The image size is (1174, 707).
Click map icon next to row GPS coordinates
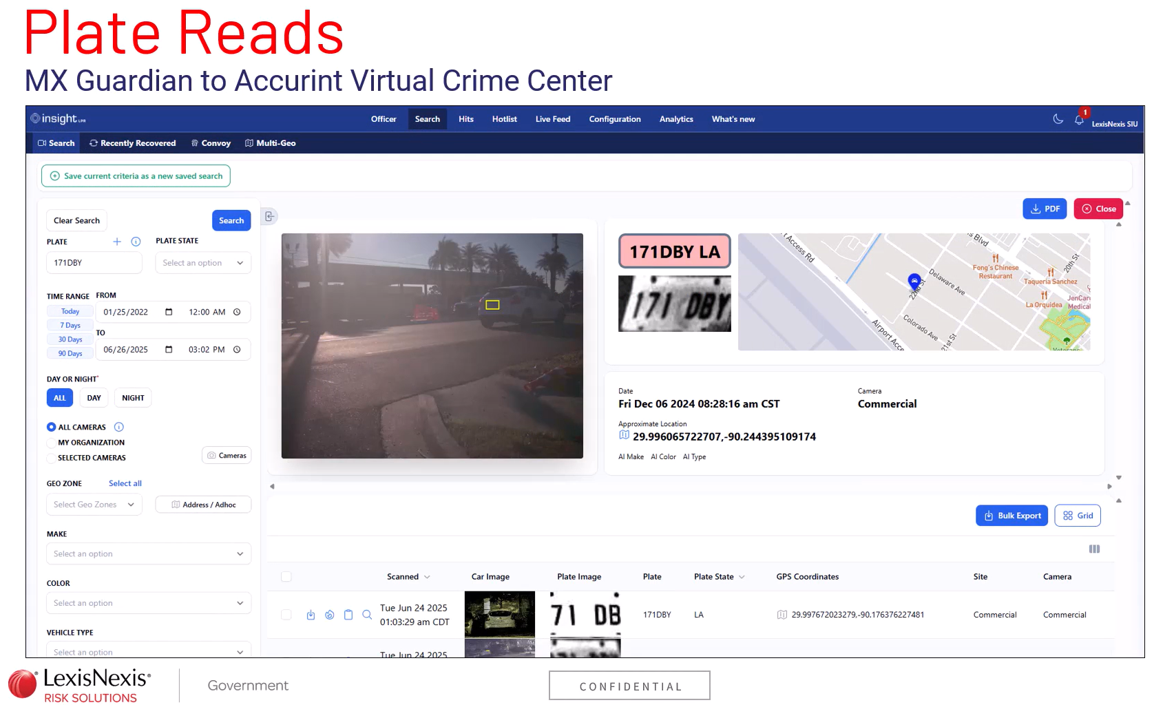(782, 615)
